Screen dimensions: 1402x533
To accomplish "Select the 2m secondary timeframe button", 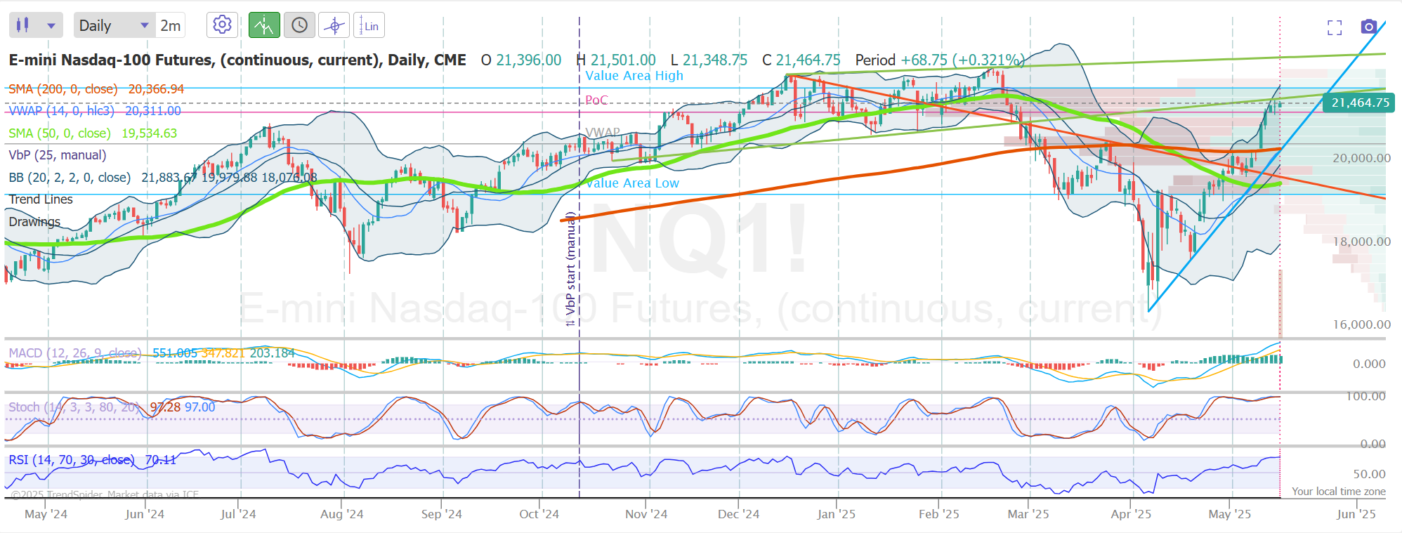I will [170, 25].
